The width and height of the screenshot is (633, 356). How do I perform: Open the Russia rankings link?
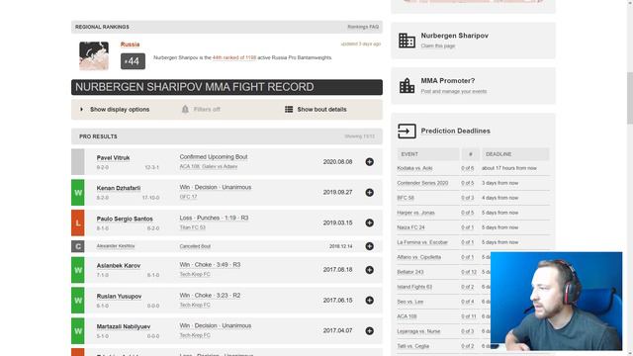pos(130,44)
